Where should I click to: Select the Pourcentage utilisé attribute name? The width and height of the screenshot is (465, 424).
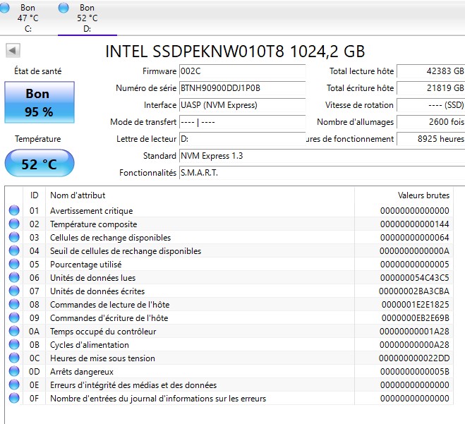(x=85, y=265)
